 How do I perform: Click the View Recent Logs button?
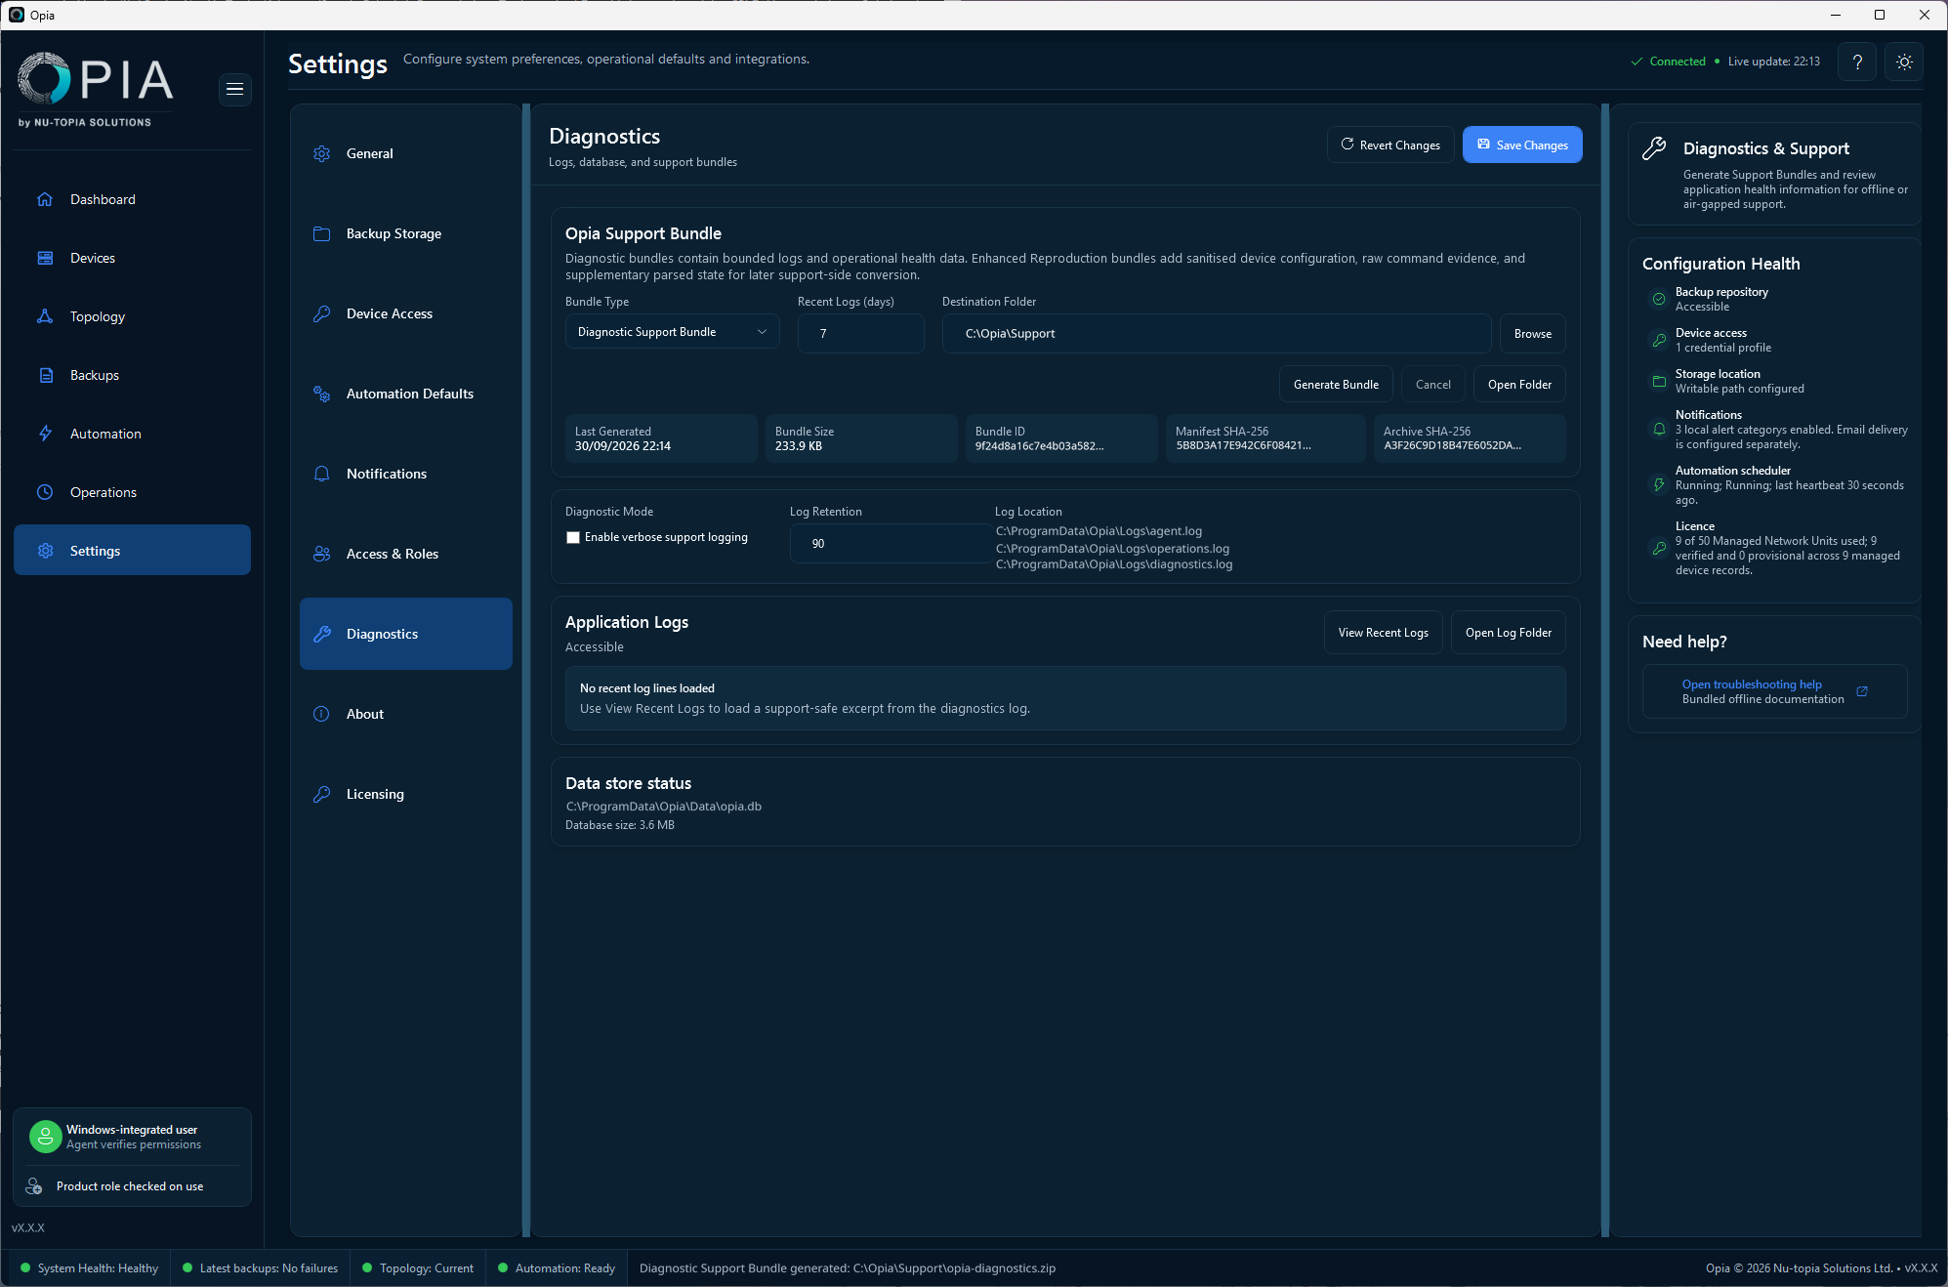(1383, 632)
